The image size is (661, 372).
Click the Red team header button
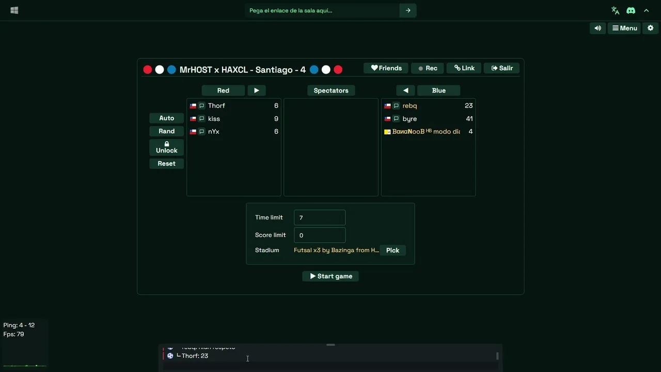pos(223,90)
